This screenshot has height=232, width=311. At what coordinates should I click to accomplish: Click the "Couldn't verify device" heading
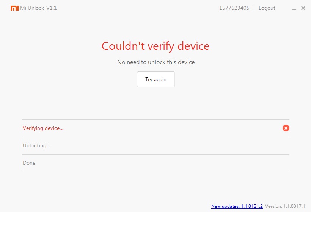click(x=155, y=46)
